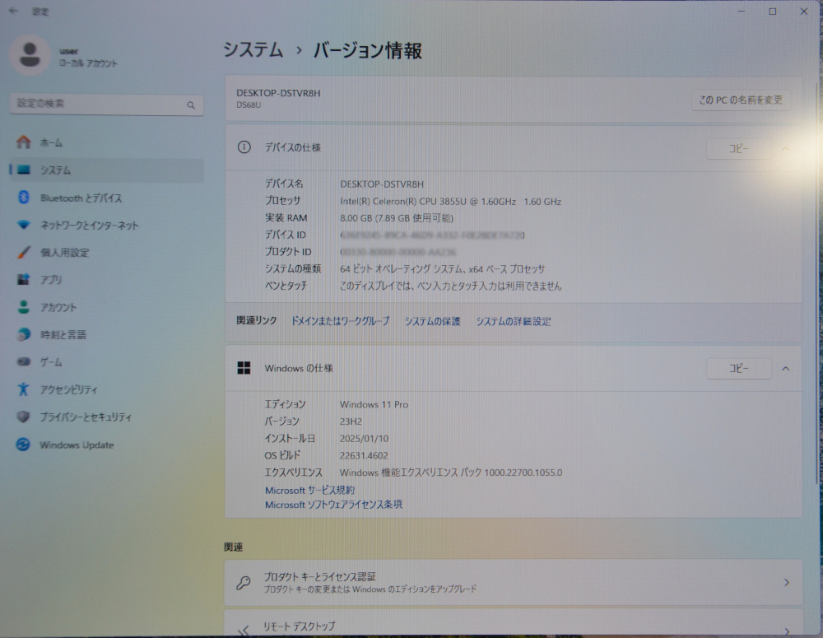Viewport: 823px width, 638px height.
Task: Click the search magnifier icon
Action: 191,105
